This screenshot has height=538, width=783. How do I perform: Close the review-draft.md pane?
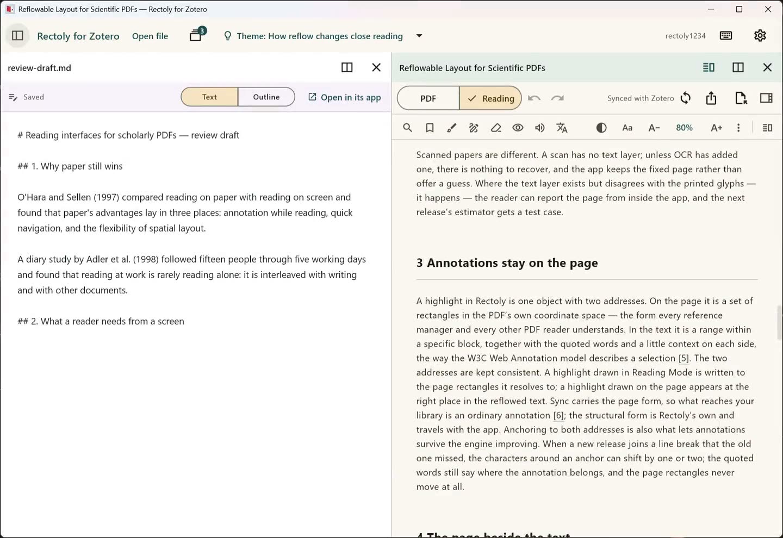point(376,67)
